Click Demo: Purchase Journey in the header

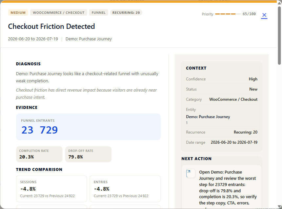click(x=89, y=39)
